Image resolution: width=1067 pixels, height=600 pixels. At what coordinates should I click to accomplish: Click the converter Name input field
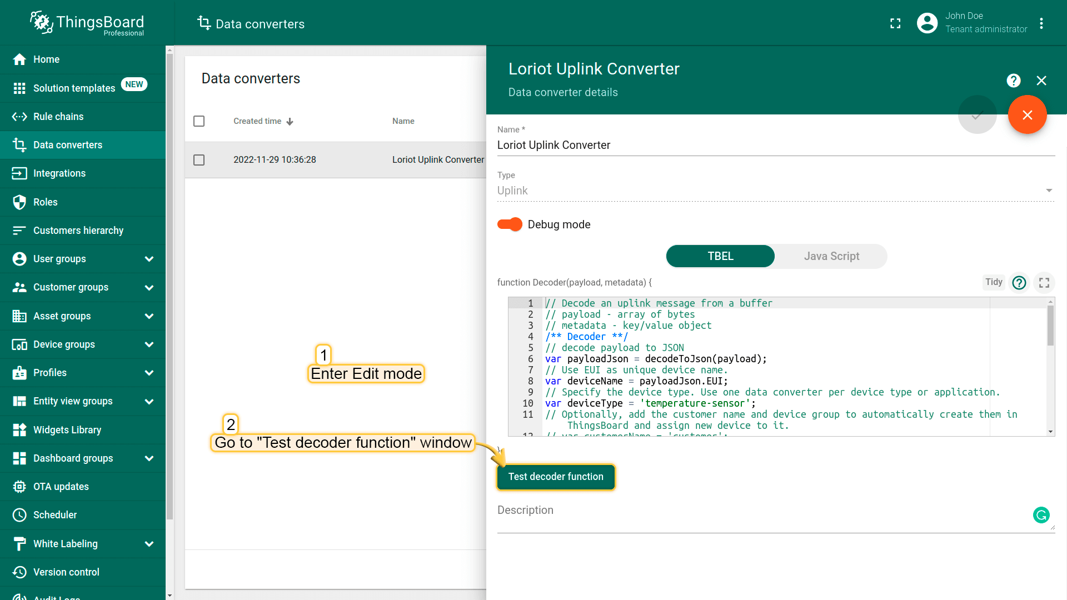tap(776, 146)
